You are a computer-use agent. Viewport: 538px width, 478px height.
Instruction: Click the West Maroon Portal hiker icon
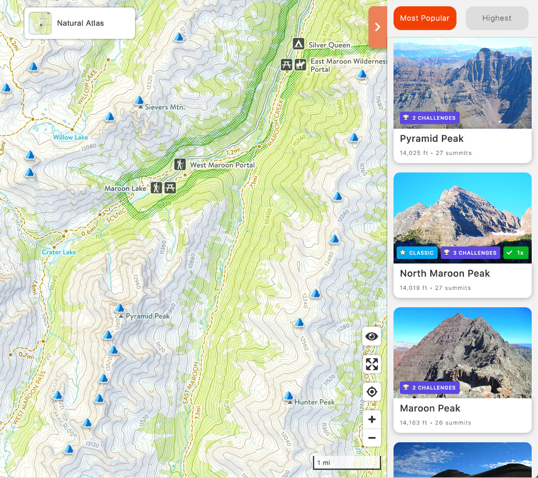[180, 164]
